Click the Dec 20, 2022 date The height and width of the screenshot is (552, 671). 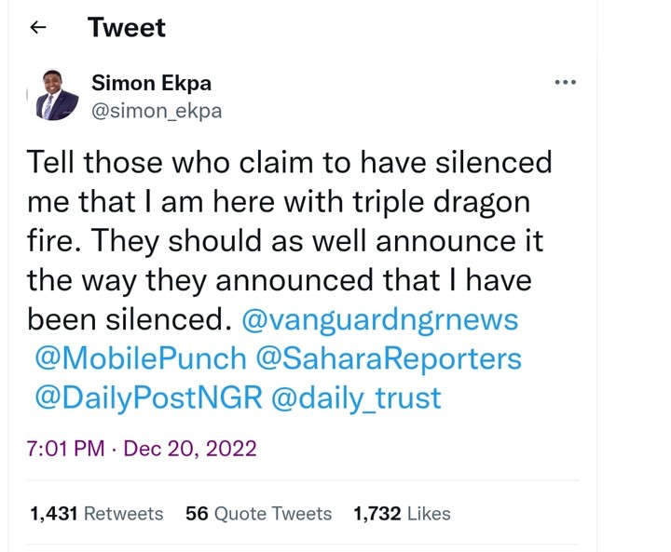coord(190,449)
